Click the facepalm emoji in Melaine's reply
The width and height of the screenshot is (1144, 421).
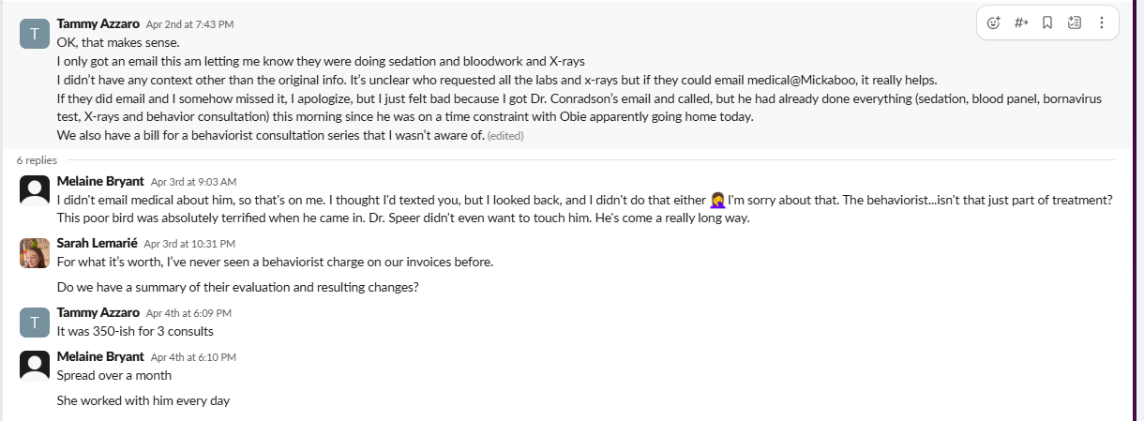tap(717, 200)
